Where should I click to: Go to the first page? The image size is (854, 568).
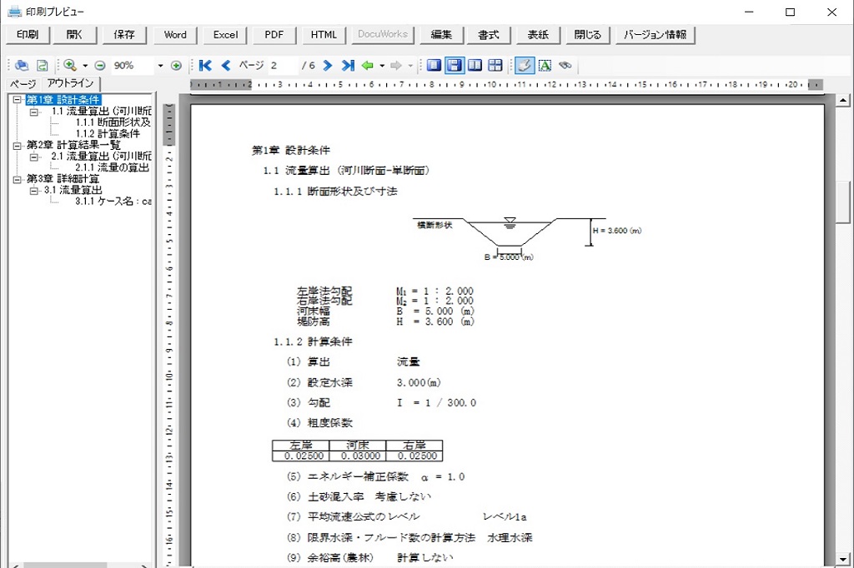pyautogui.click(x=205, y=65)
